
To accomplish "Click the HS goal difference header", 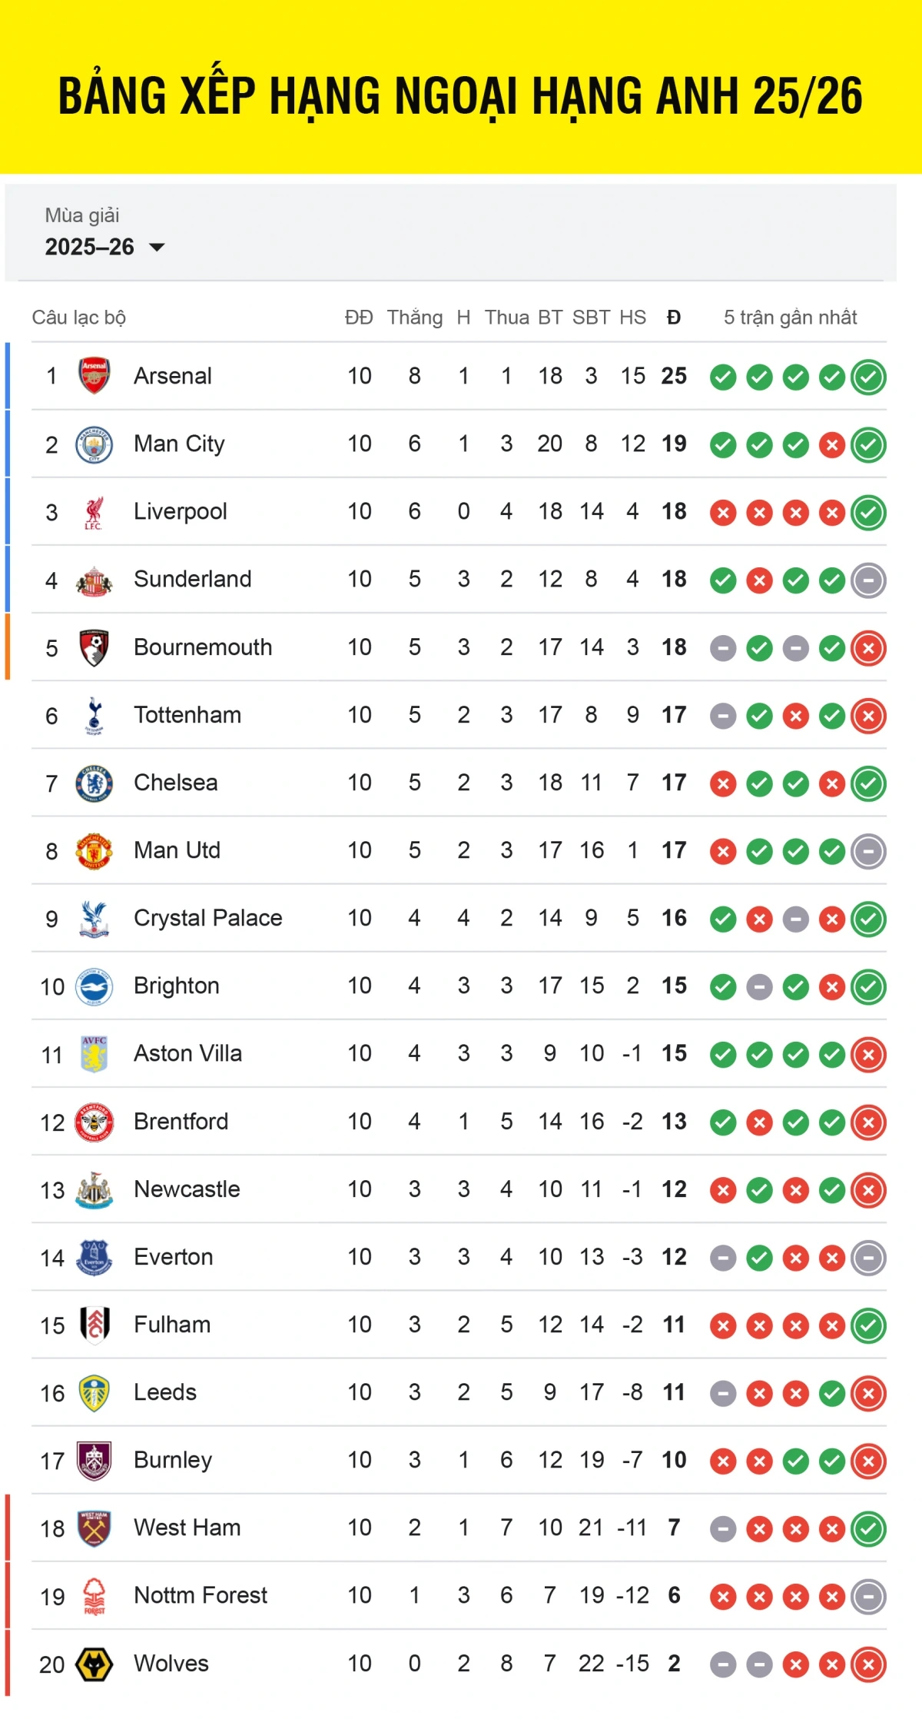I will coord(632,318).
